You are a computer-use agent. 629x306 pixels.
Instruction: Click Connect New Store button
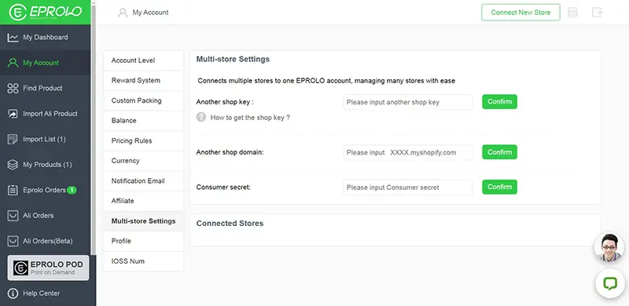point(520,13)
